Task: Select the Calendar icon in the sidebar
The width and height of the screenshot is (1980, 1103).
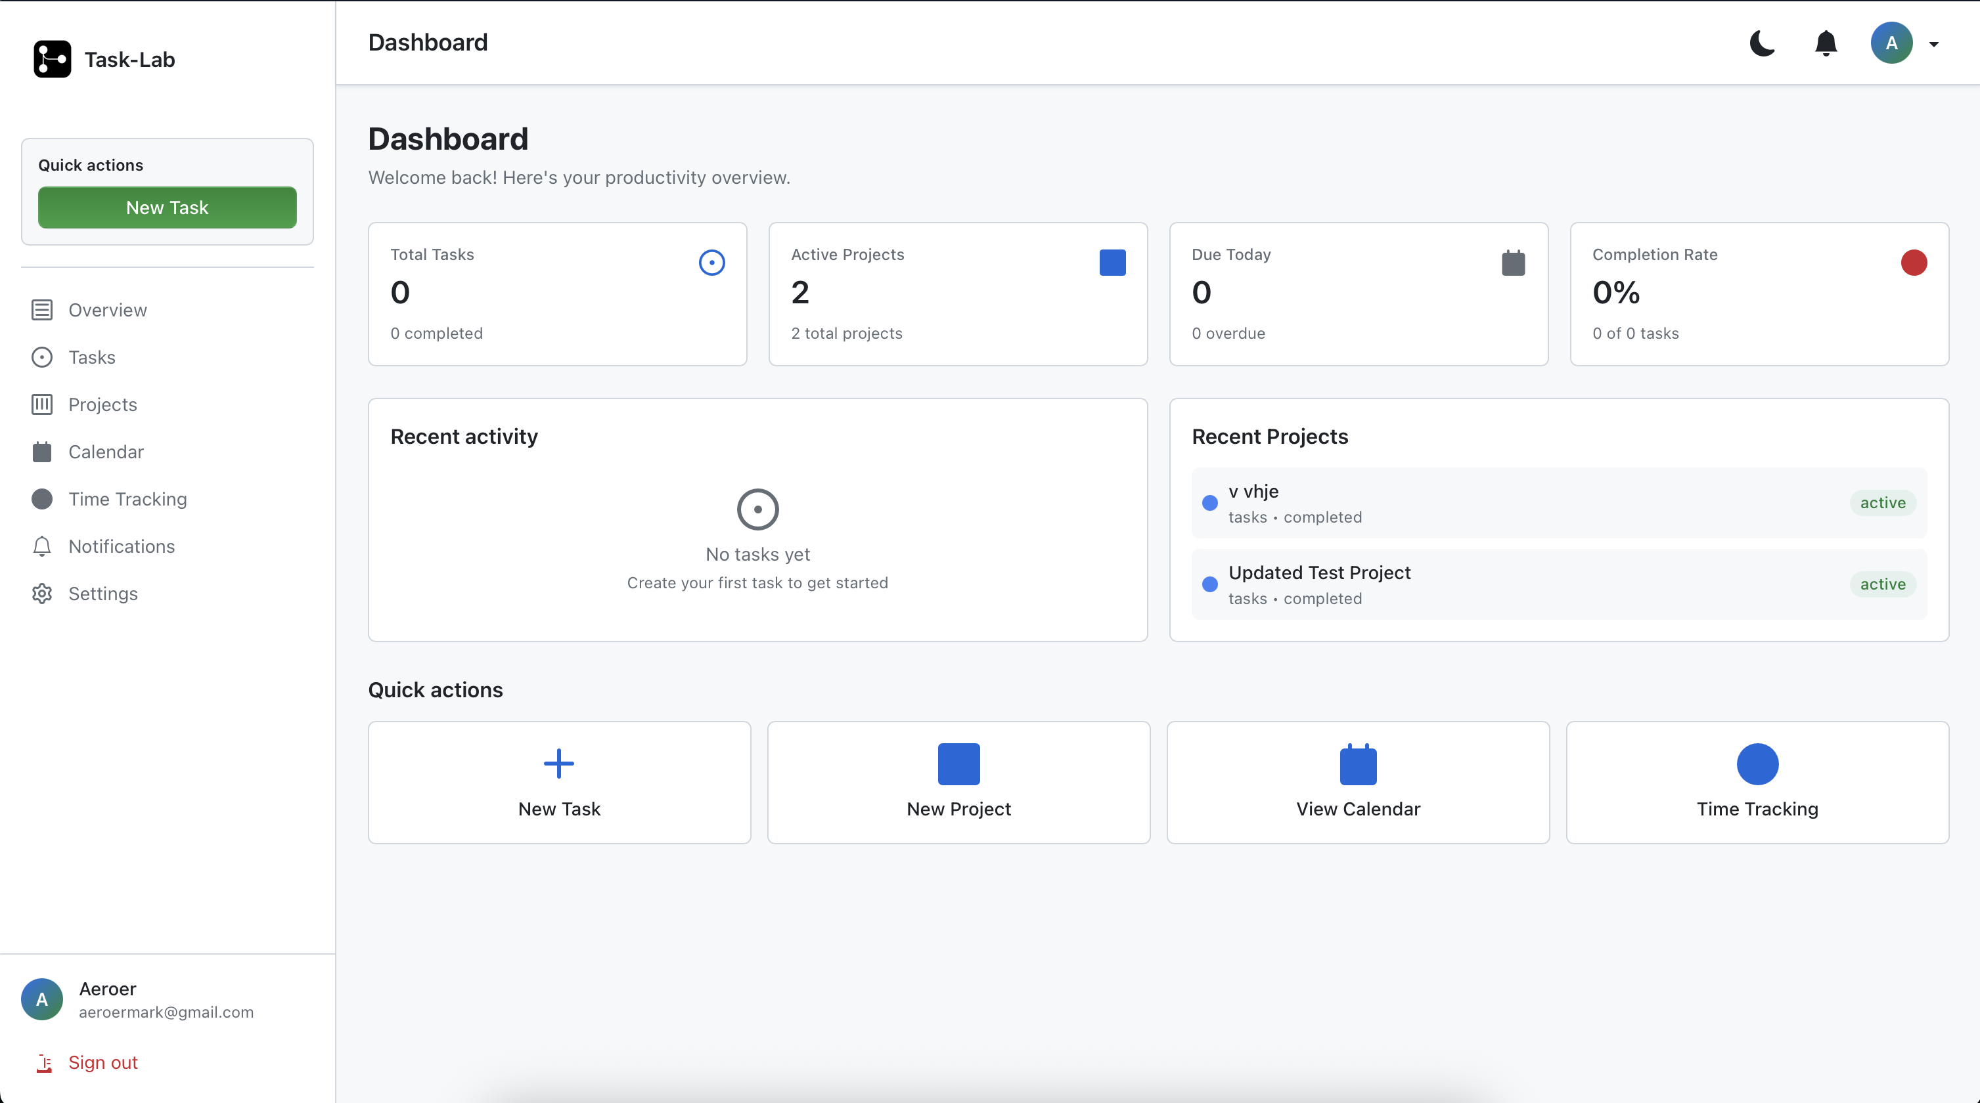Action: coord(42,452)
